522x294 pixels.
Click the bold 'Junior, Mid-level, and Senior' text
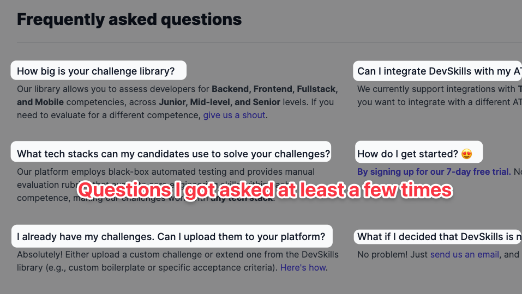[219, 102]
